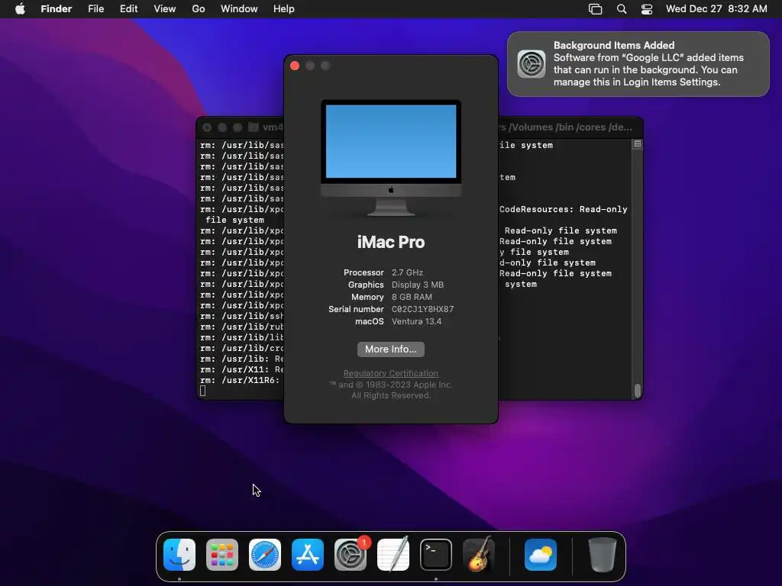Screen dimensions: 782x586
Task: Open the App Store Dock icon
Action: 308,555
